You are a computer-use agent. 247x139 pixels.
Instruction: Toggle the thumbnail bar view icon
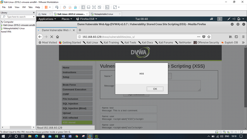tap(89, 7)
